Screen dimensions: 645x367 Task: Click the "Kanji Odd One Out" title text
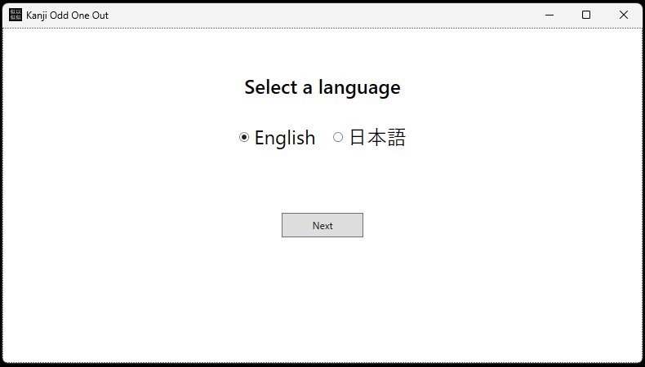67,15
